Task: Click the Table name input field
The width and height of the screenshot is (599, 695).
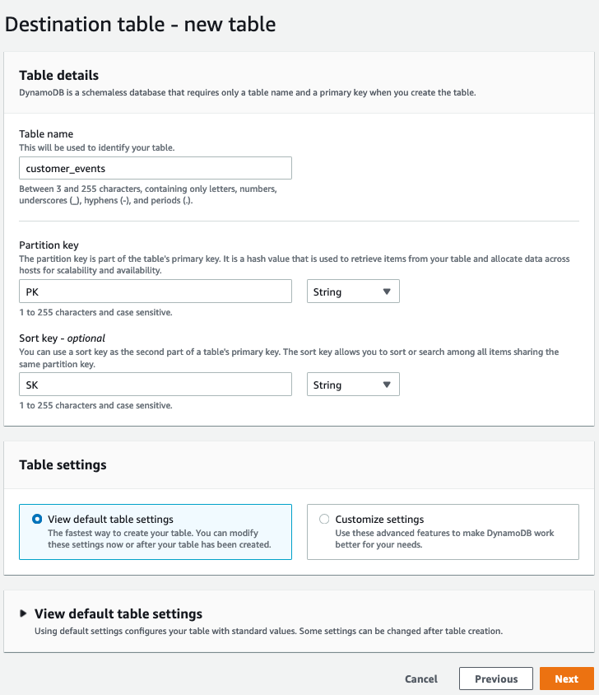Action: click(155, 168)
